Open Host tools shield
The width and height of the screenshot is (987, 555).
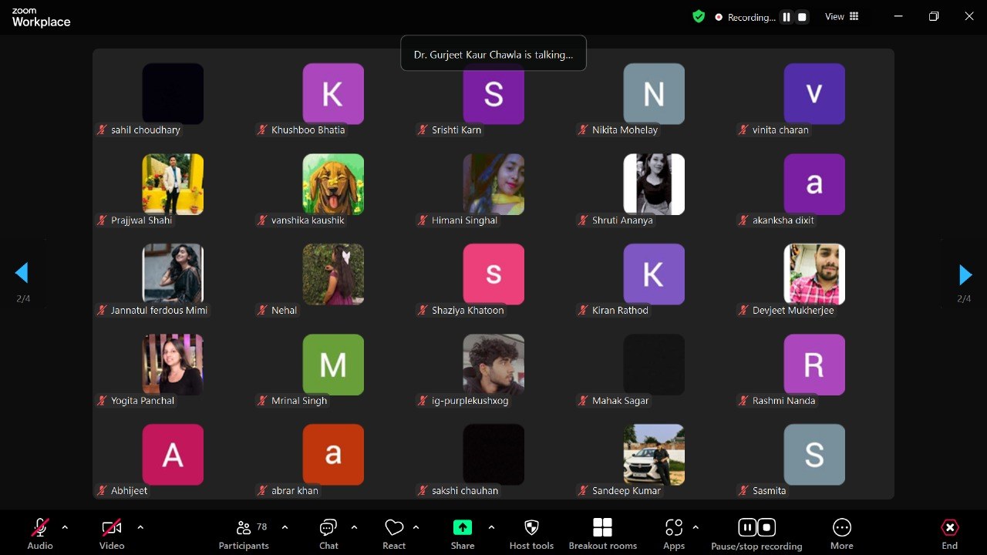(531, 533)
